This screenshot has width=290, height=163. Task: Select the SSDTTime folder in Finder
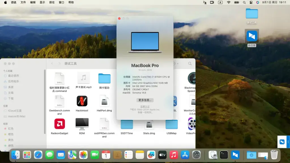[x=127, y=125]
